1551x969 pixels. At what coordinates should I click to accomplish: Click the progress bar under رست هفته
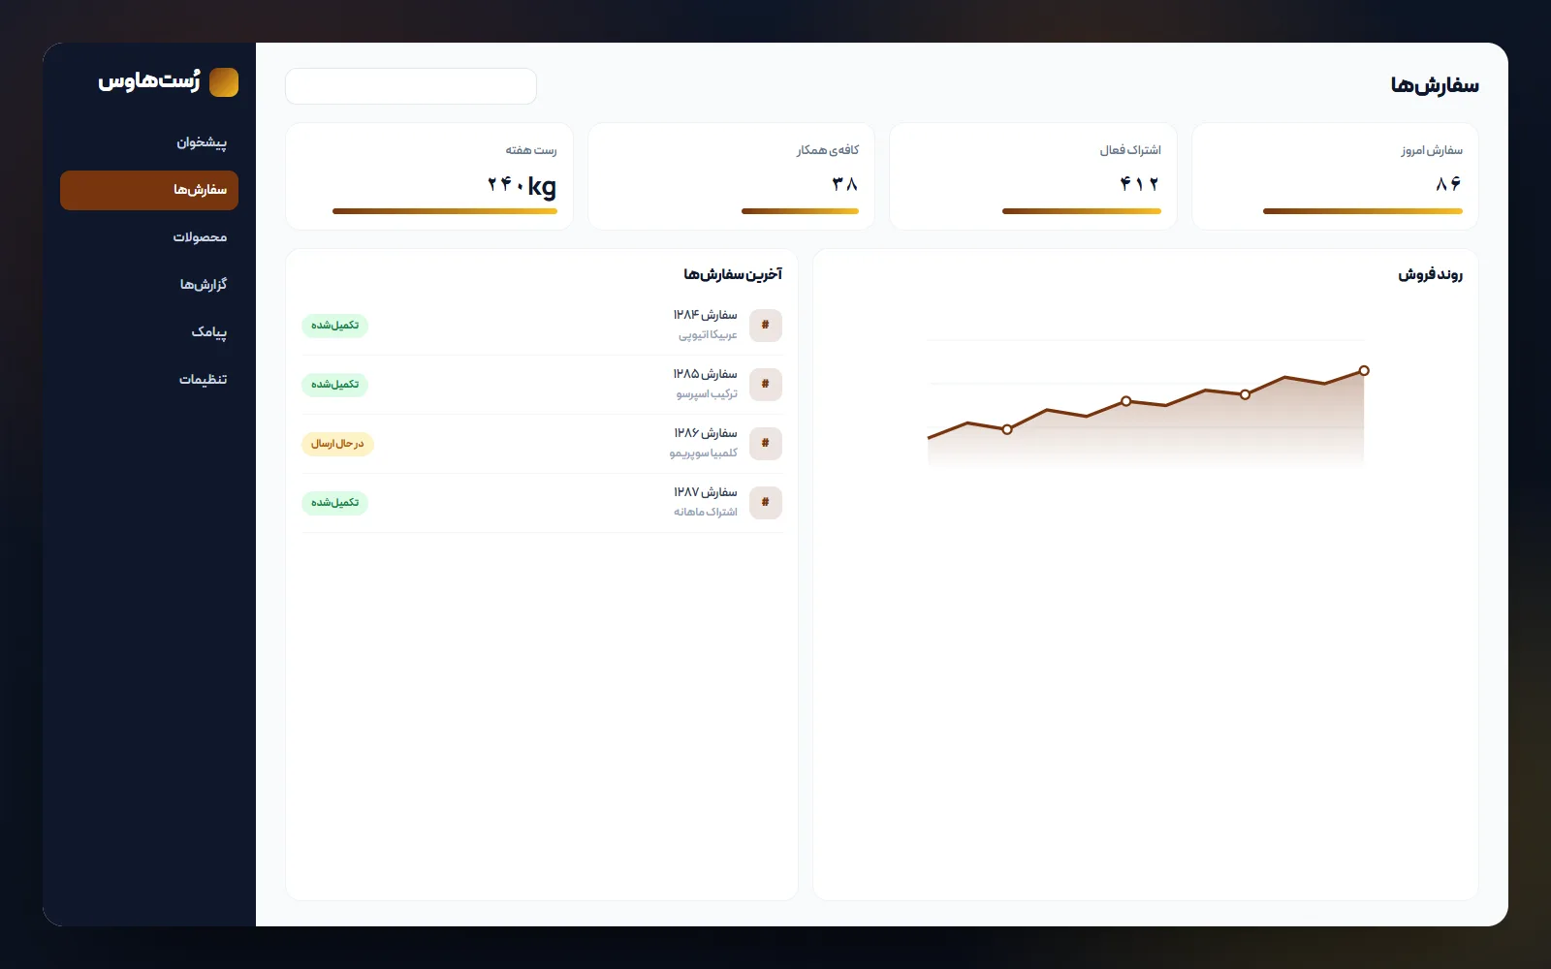pos(445,211)
